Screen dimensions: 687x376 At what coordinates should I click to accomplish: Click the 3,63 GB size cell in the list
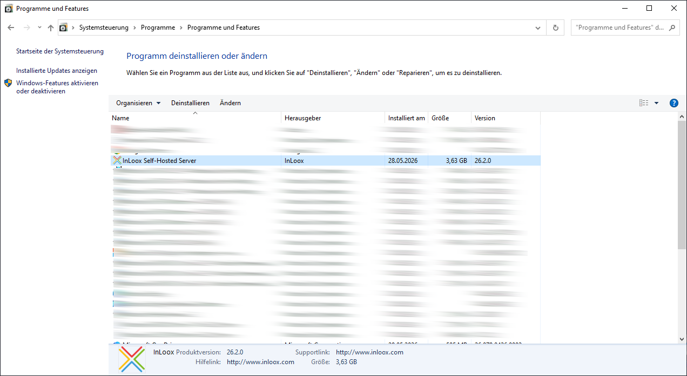457,161
